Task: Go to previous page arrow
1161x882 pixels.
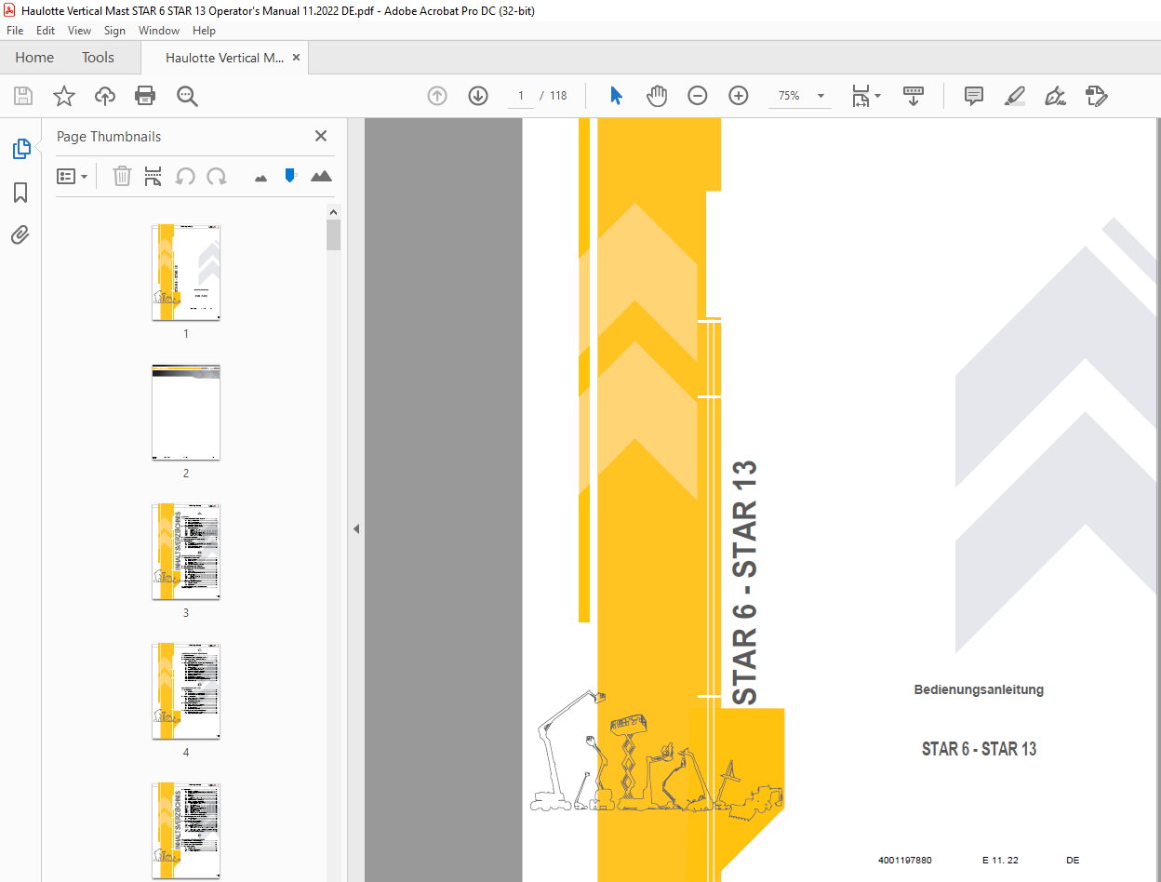Action: pyautogui.click(x=437, y=96)
